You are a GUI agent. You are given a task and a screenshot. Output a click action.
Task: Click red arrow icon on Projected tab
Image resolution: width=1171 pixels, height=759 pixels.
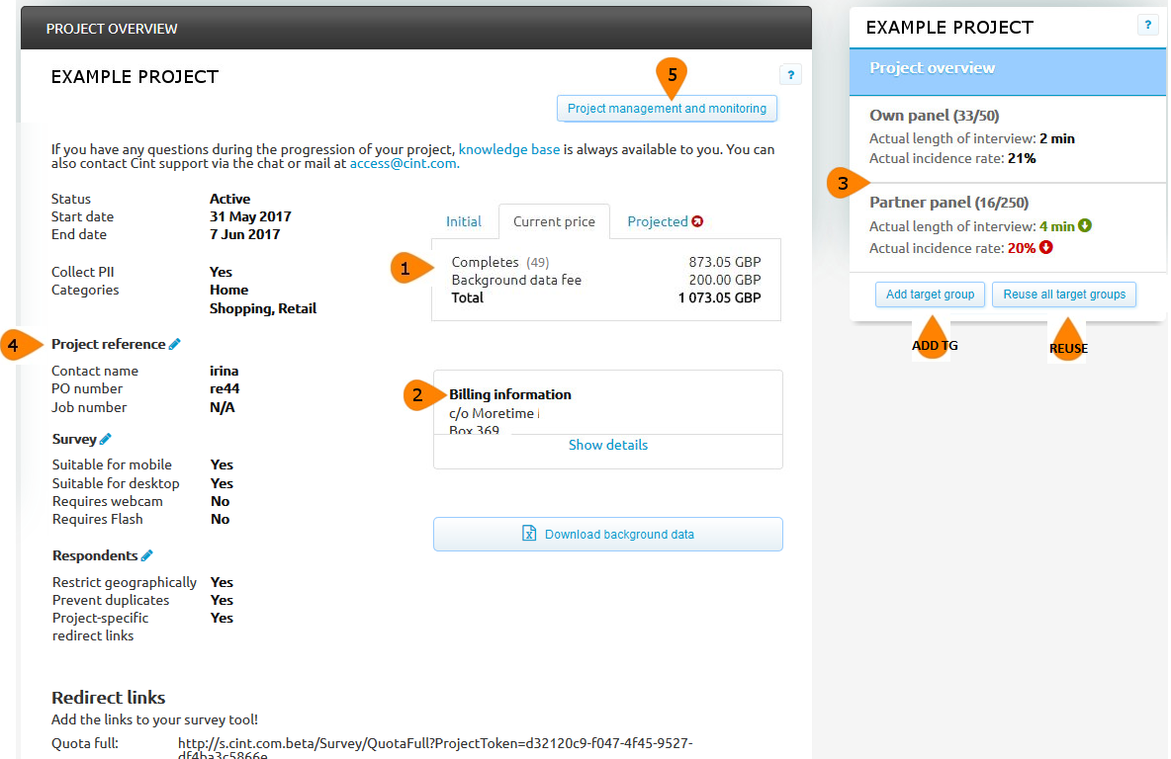point(698,221)
